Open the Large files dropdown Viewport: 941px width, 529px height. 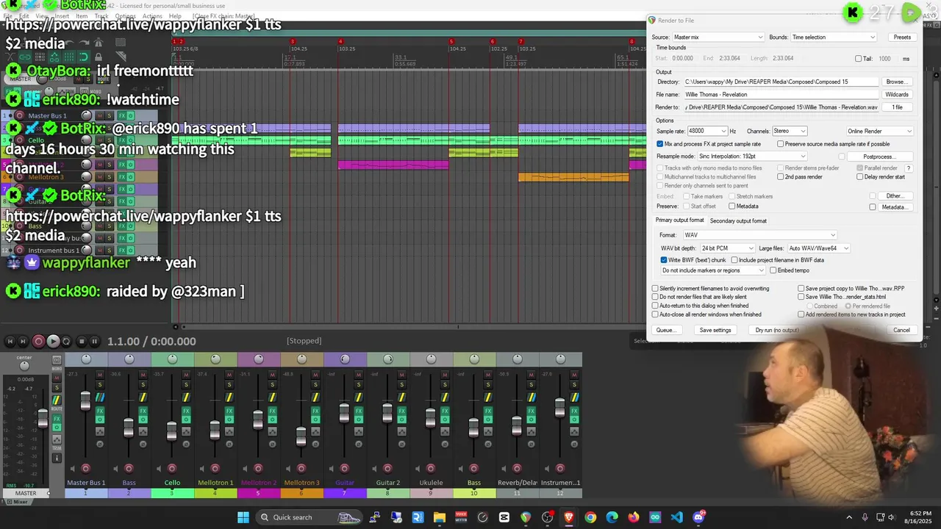tap(818, 248)
